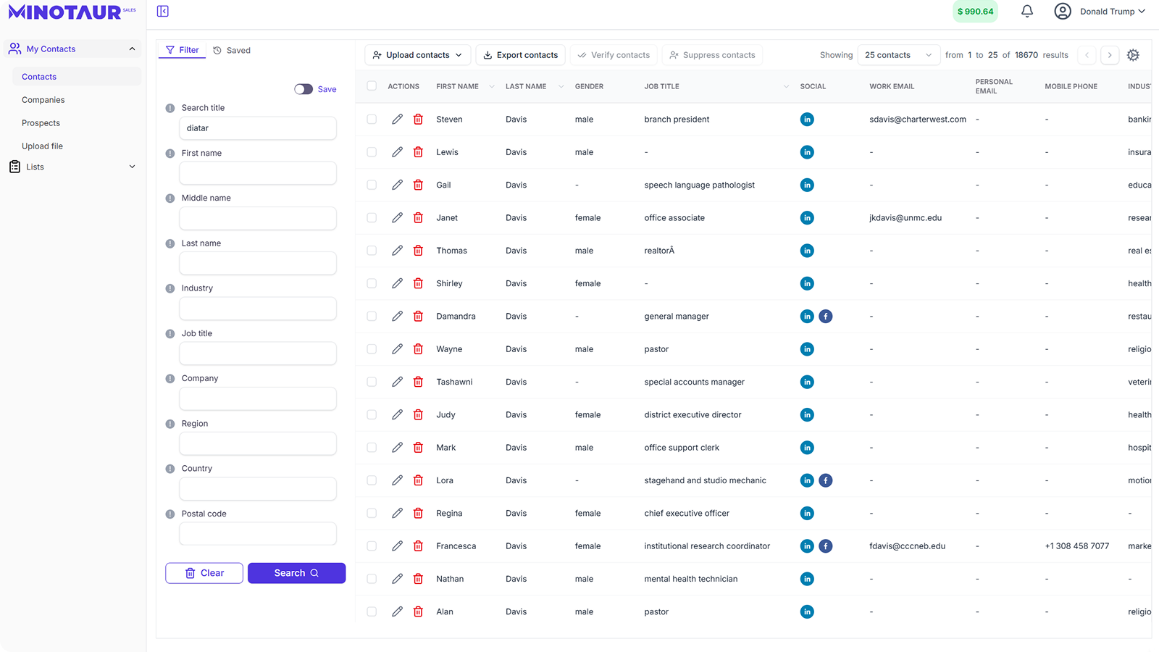Collapse the sidebar panel icon
Image resolution: width=1159 pixels, height=652 pixels.
click(163, 11)
